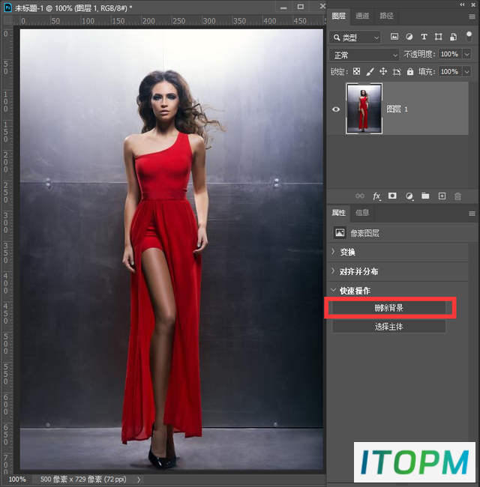Viewport: 480px width, 487px height.
Task: Collapse the panels with double arrow
Action: tap(462, 4)
